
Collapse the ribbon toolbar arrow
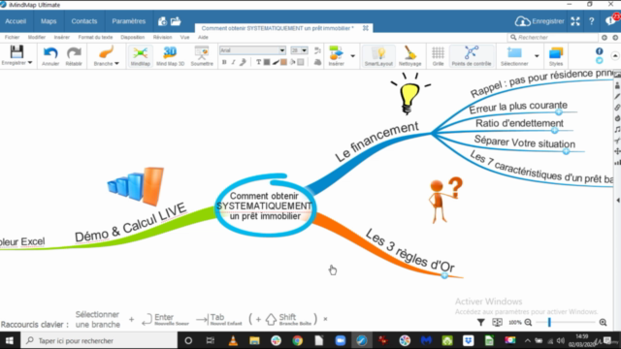pyautogui.click(x=614, y=56)
